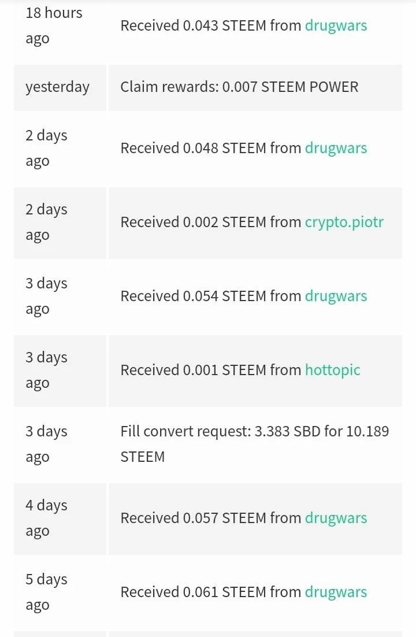Open drugwars link in 0.061 STEEM row
The width and height of the screenshot is (416, 637).
(336, 592)
